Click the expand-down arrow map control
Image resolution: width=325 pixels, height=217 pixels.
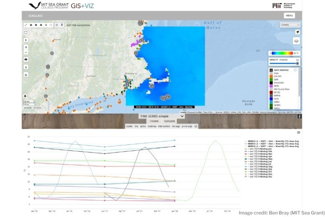pos(26,75)
